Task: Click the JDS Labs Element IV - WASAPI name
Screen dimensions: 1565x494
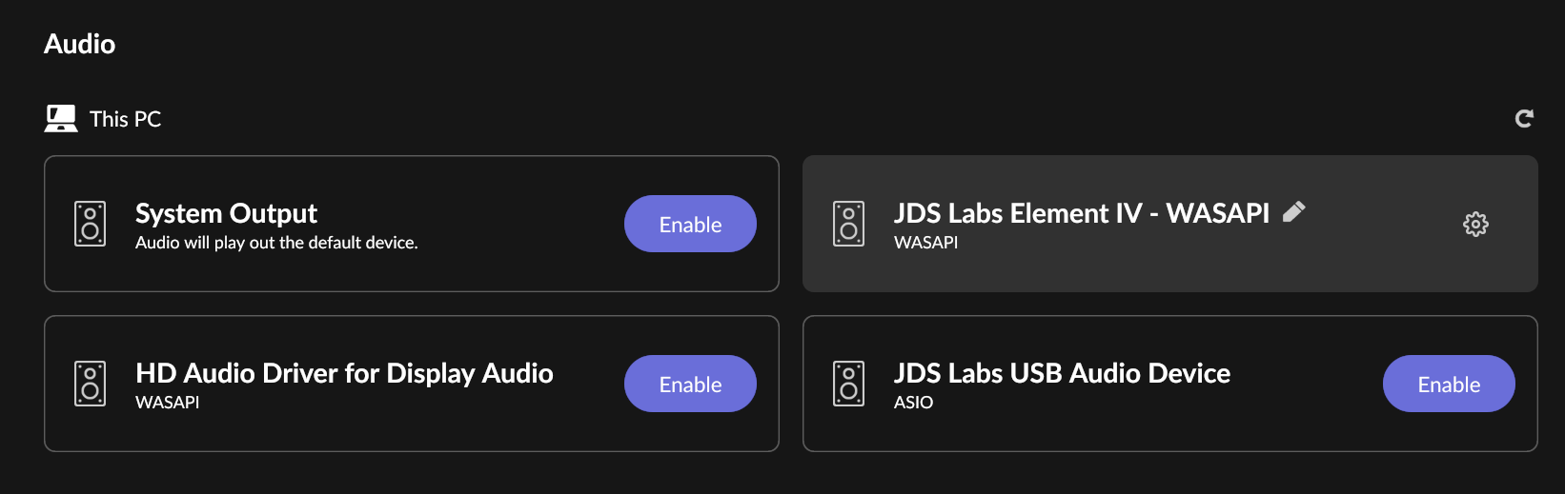Action: click(1081, 213)
